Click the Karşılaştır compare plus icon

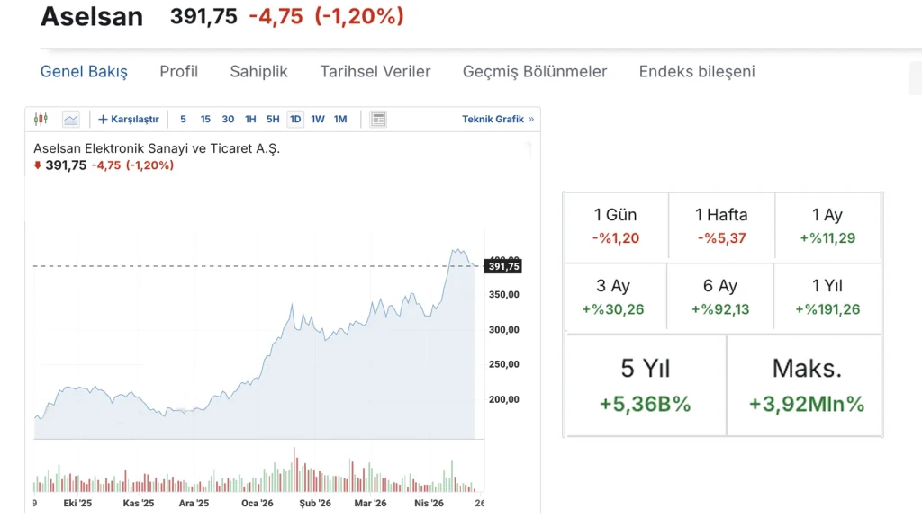pos(103,119)
